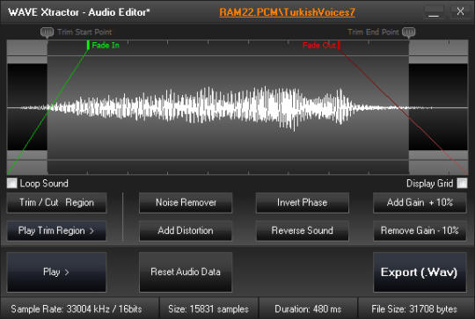Click the Trim Start Point handle icon
The width and height of the screenshot is (475, 319).
(x=47, y=33)
